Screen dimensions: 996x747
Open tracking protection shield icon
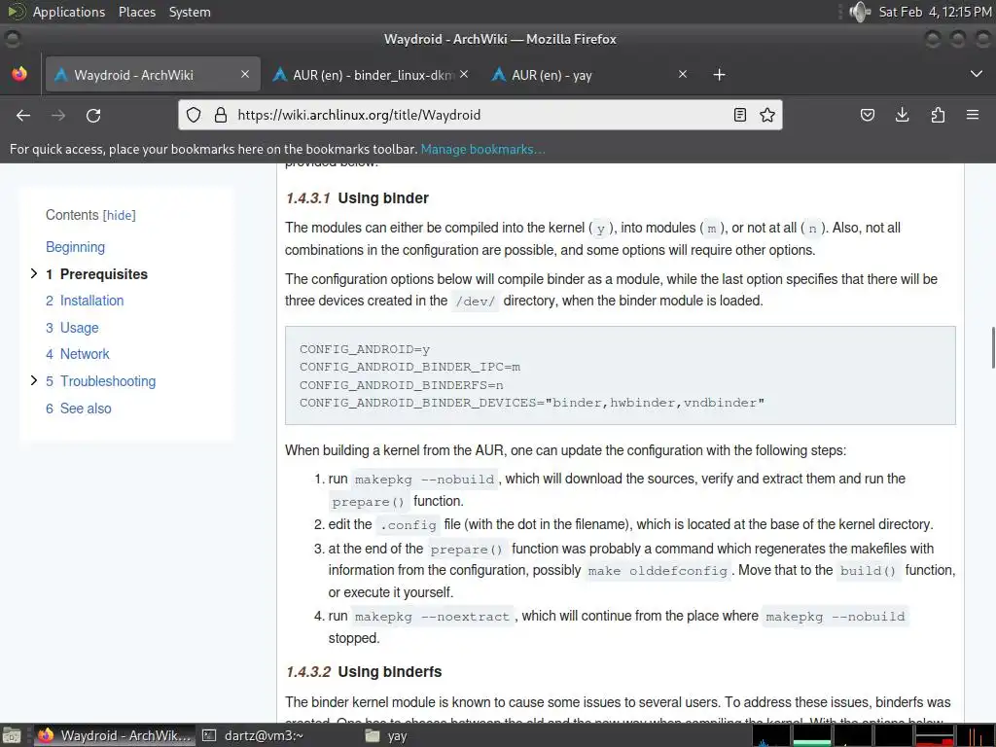[x=194, y=115]
